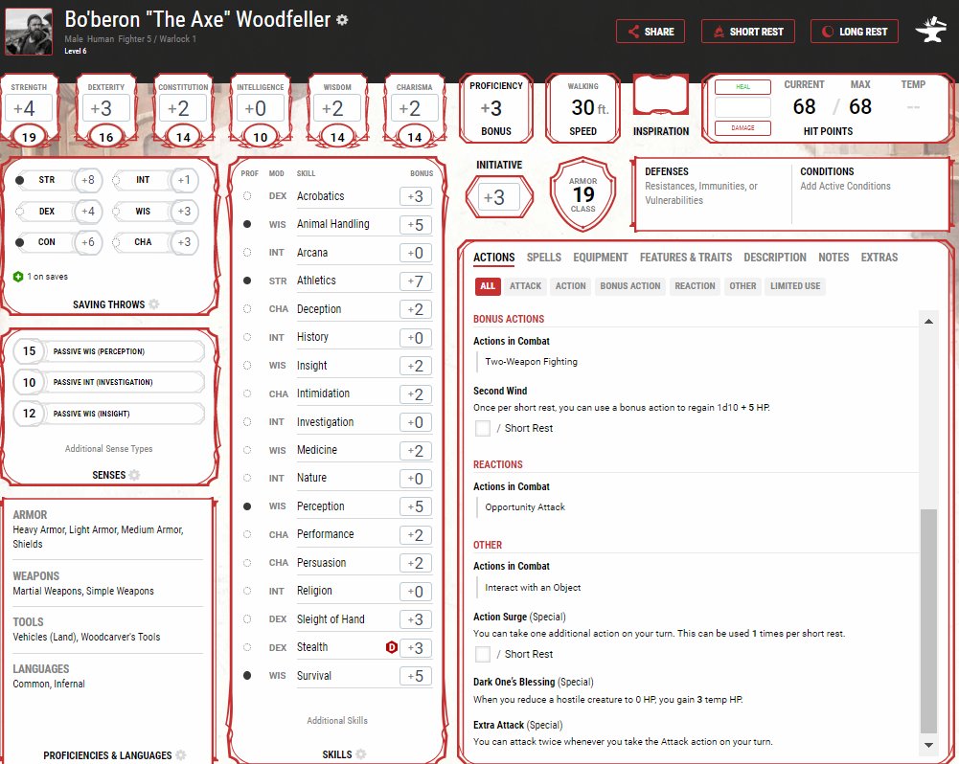Click Passive WIS (Perception) row
The image size is (959, 764).
(x=109, y=351)
